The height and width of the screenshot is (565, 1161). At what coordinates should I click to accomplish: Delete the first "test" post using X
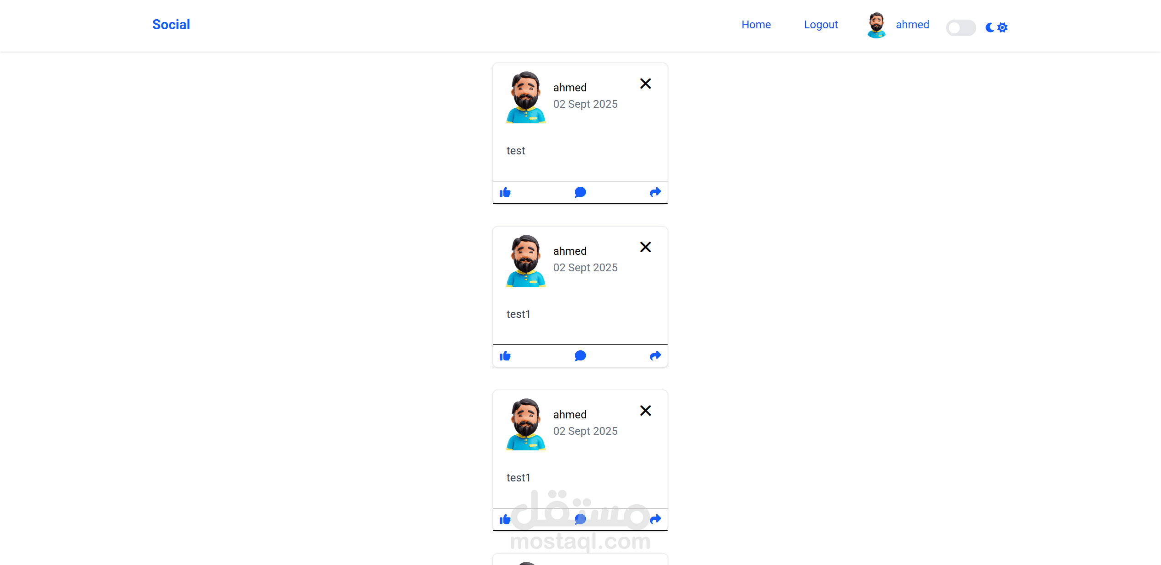pos(645,84)
